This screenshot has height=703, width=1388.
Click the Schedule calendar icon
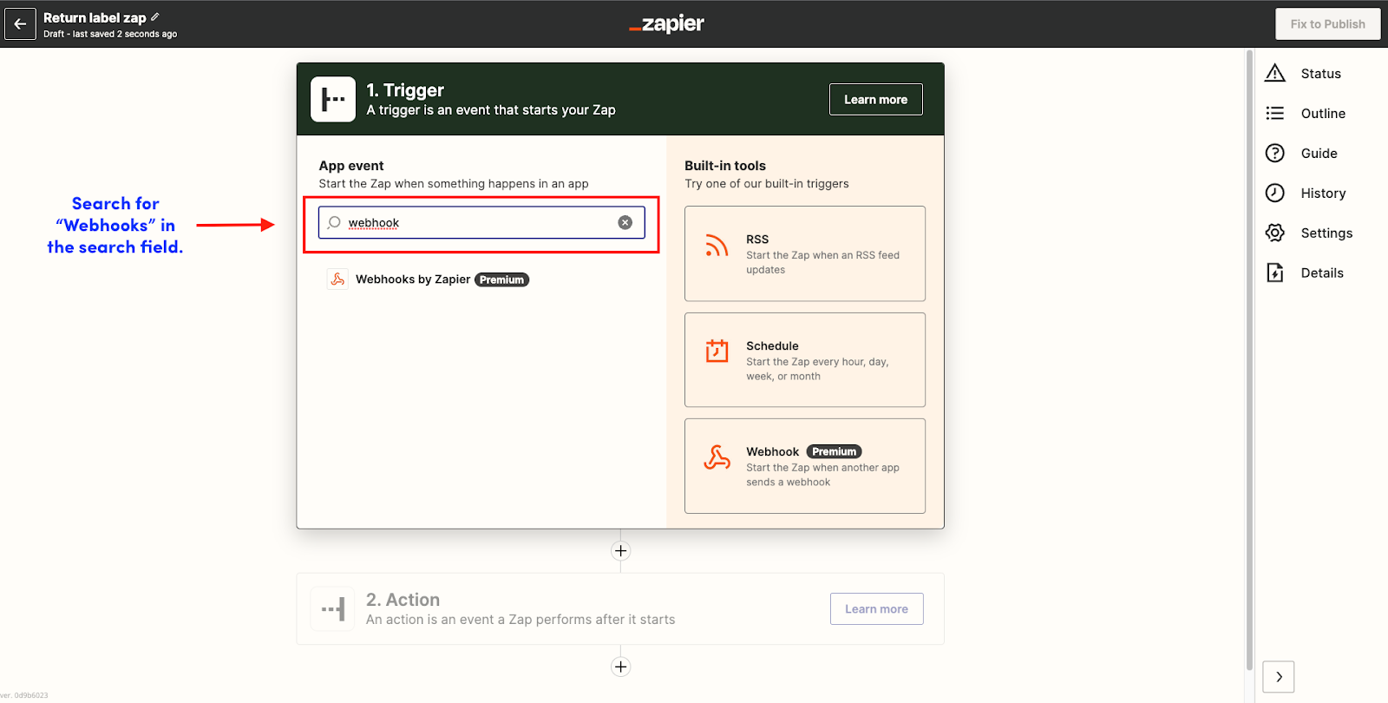click(717, 351)
